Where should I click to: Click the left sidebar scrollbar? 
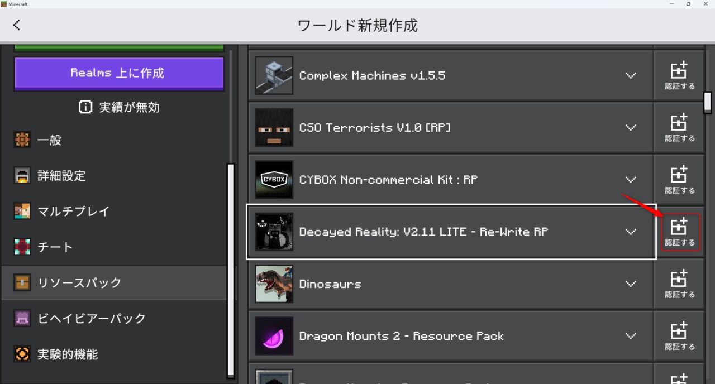tap(231, 271)
